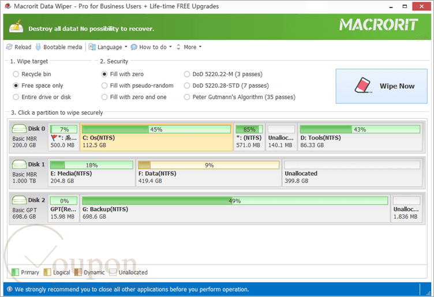The height and width of the screenshot is (297, 434).
Task: Select the C: Os(NTFS) partition
Action: 156,137
